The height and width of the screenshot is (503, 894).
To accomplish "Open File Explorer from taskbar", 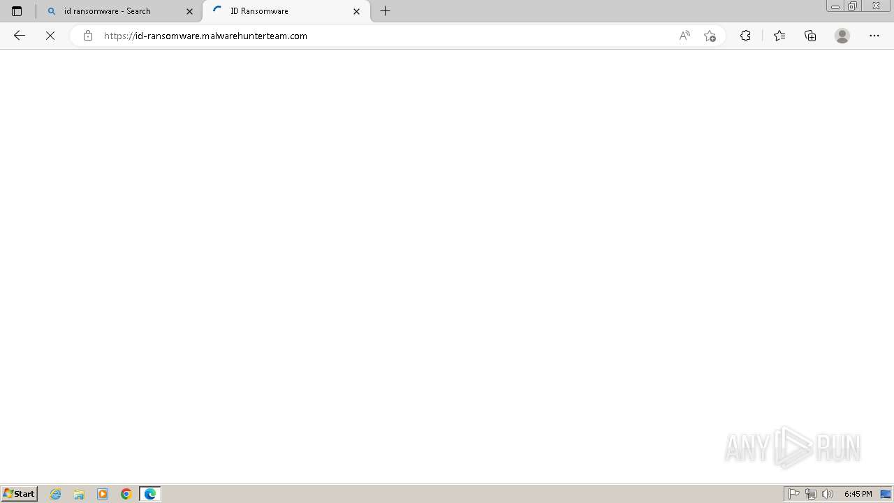I will (x=79, y=494).
